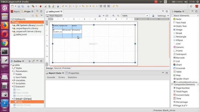Switch to the Source tab

(x=57, y=68)
